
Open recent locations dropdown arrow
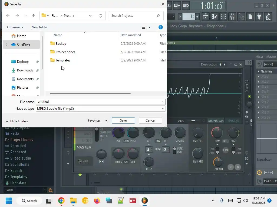tap(26, 16)
